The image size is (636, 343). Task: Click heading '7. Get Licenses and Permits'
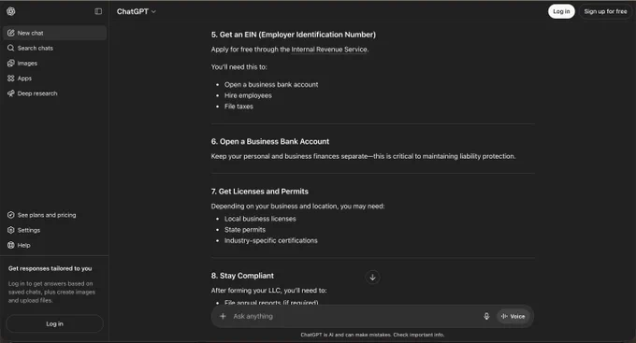click(260, 192)
